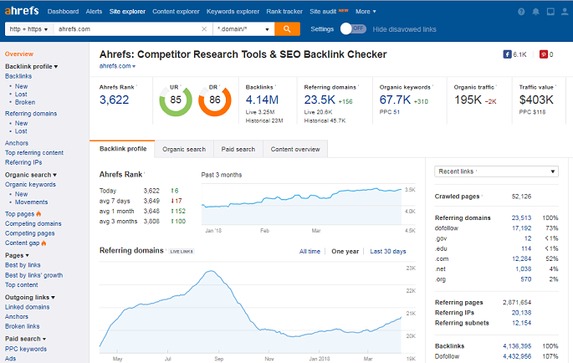The height and width of the screenshot is (363, 573).
Task: Expand the ahrefs.com URL dropdown under title
Action: click(117, 66)
